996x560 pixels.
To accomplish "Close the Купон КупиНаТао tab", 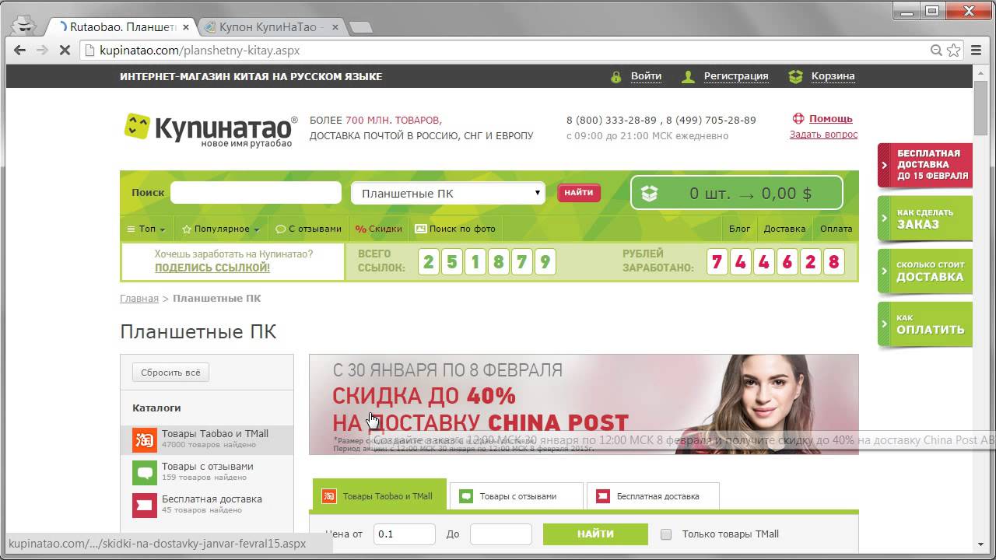I will pos(336,26).
